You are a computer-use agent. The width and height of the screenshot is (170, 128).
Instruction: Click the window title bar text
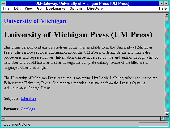pyautogui.click(x=82, y=3)
